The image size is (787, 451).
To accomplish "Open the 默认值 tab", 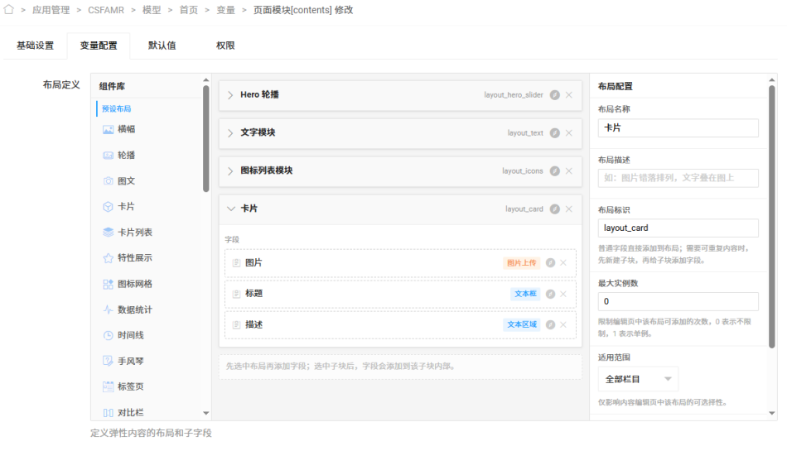I will 162,46.
